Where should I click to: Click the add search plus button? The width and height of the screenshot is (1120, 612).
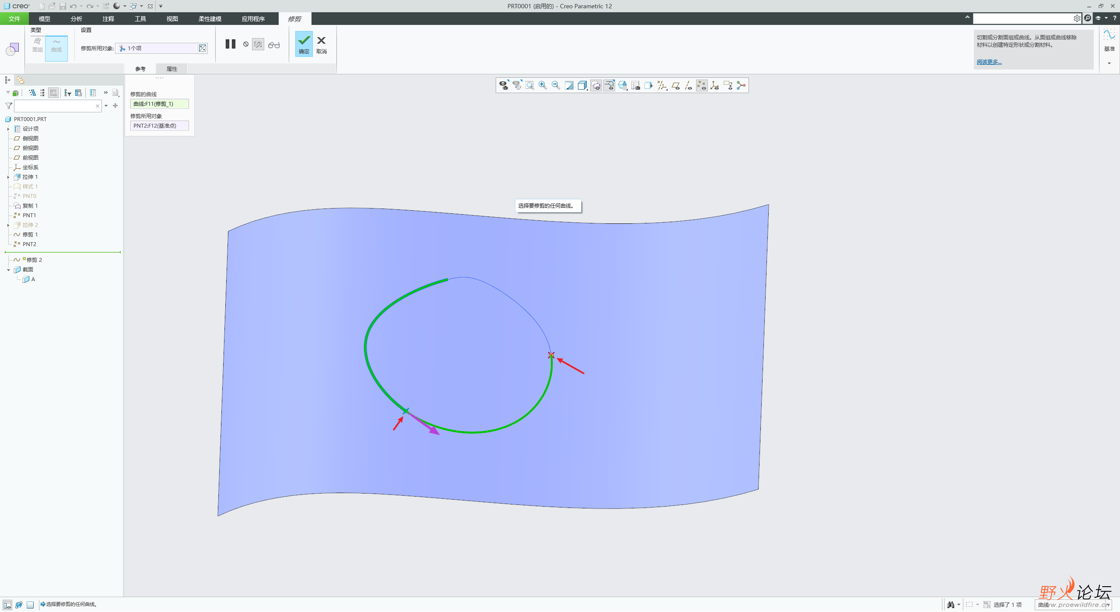[x=115, y=106]
